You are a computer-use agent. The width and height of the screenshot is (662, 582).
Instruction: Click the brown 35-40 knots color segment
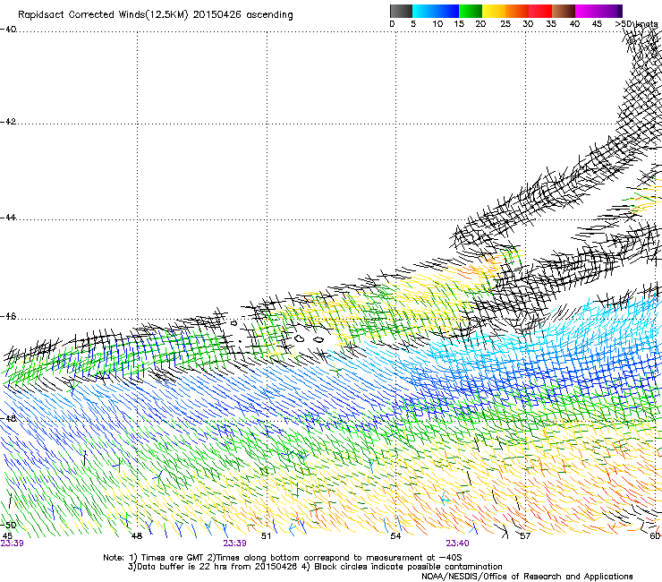[x=564, y=11]
